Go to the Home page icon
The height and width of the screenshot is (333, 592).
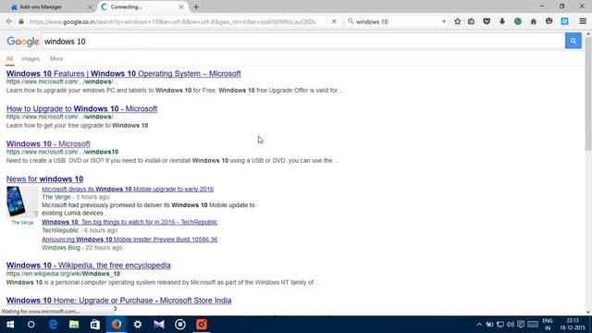(533, 21)
